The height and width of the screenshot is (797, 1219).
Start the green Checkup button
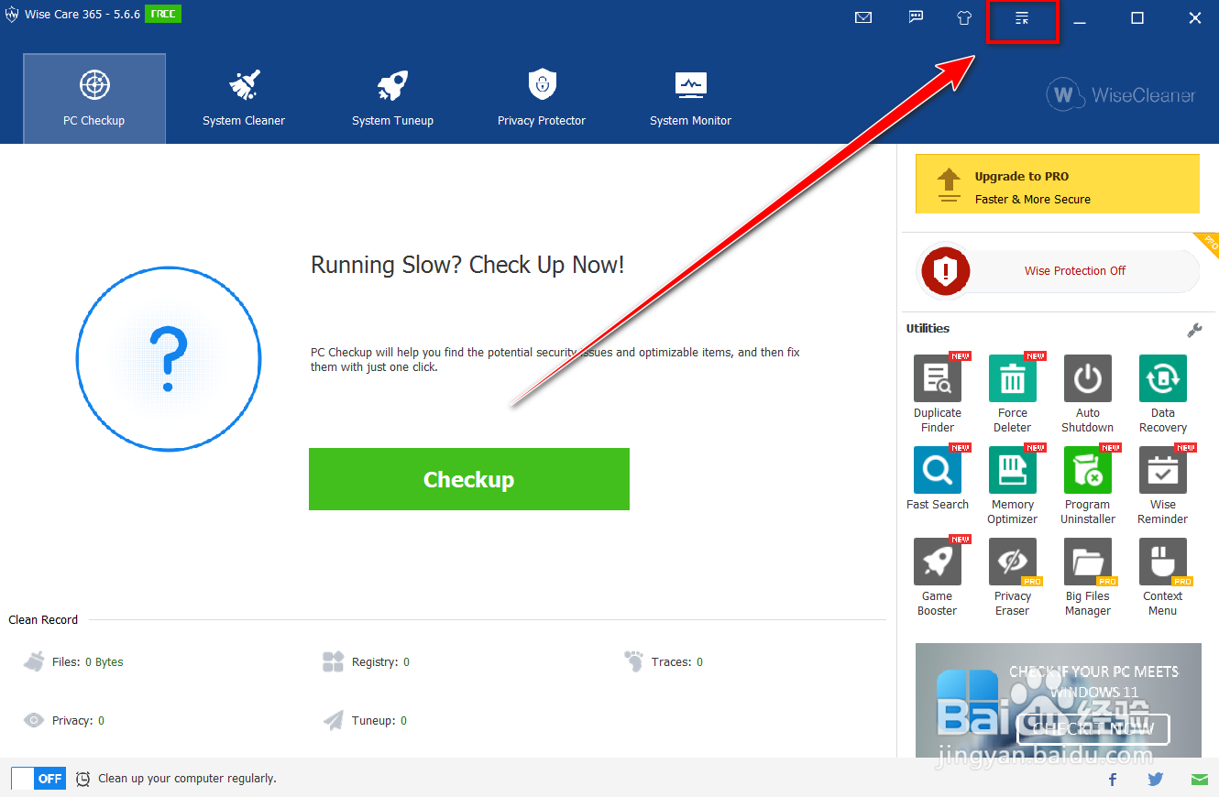coord(469,479)
